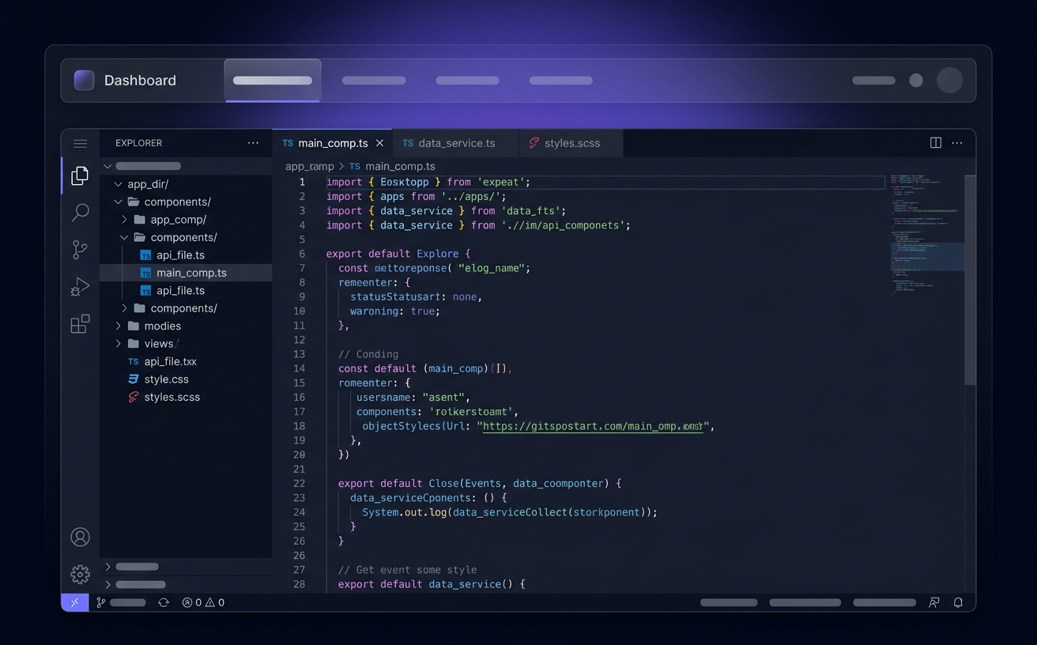Switch to the data_service.ts tab
The height and width of the screenshot is (645, 1037).
point(456,143)
